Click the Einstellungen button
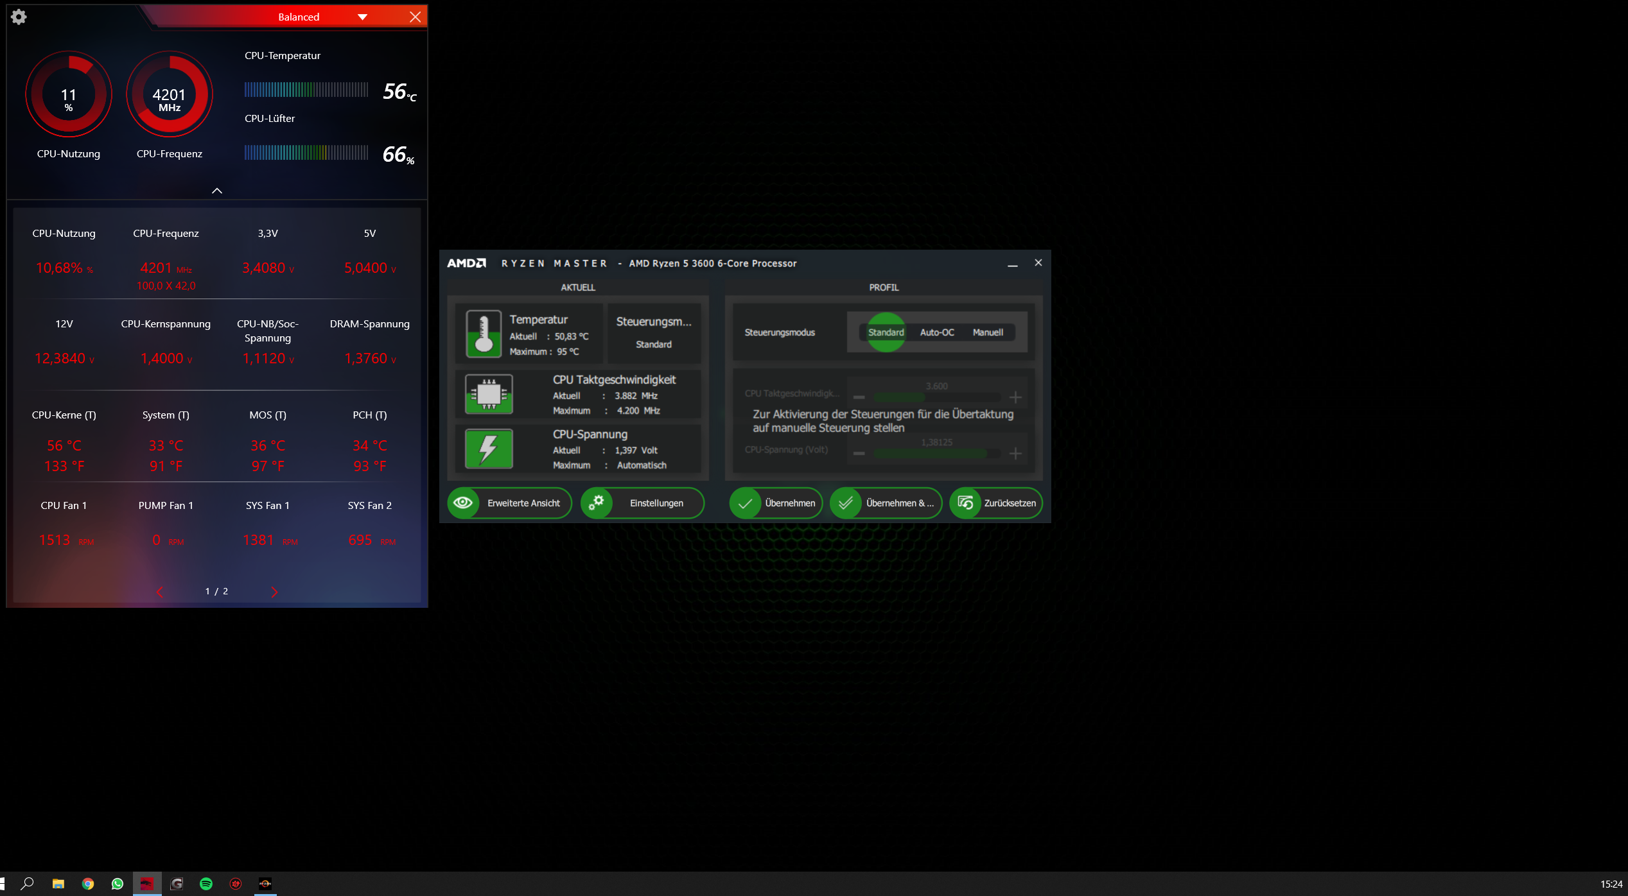Screen dimensions: 1628x896 pos(642,503)
